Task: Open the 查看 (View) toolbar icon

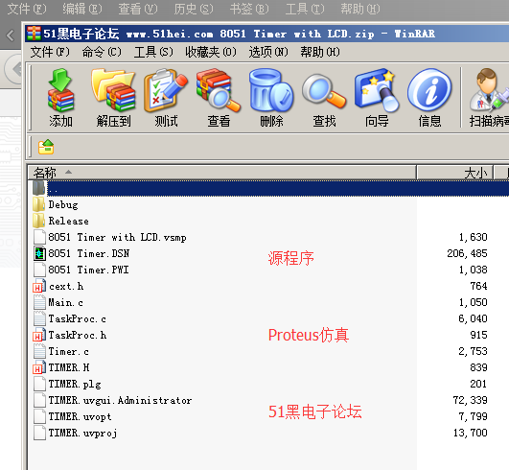Action: 219,98
